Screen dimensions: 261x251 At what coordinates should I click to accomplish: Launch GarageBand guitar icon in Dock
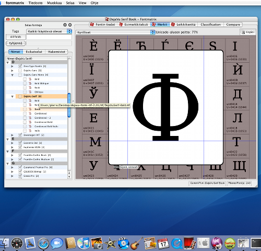tap(137, 243)
